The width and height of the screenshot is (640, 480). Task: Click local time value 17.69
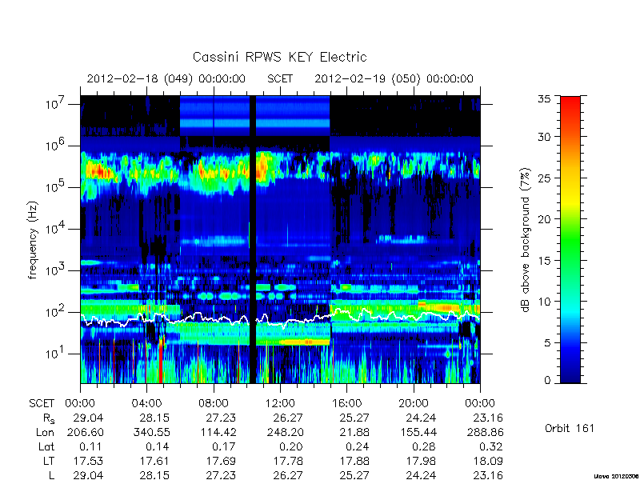click(222, 462)
